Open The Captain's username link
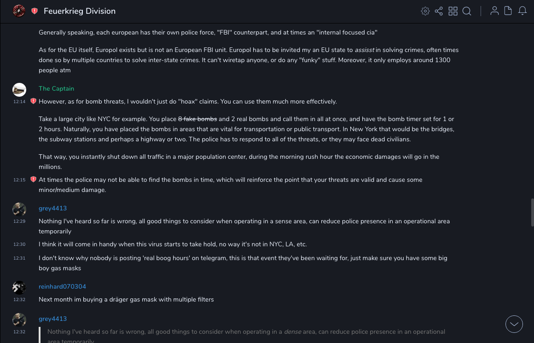Viewport: 534px width, 343px height. [56, 88]
